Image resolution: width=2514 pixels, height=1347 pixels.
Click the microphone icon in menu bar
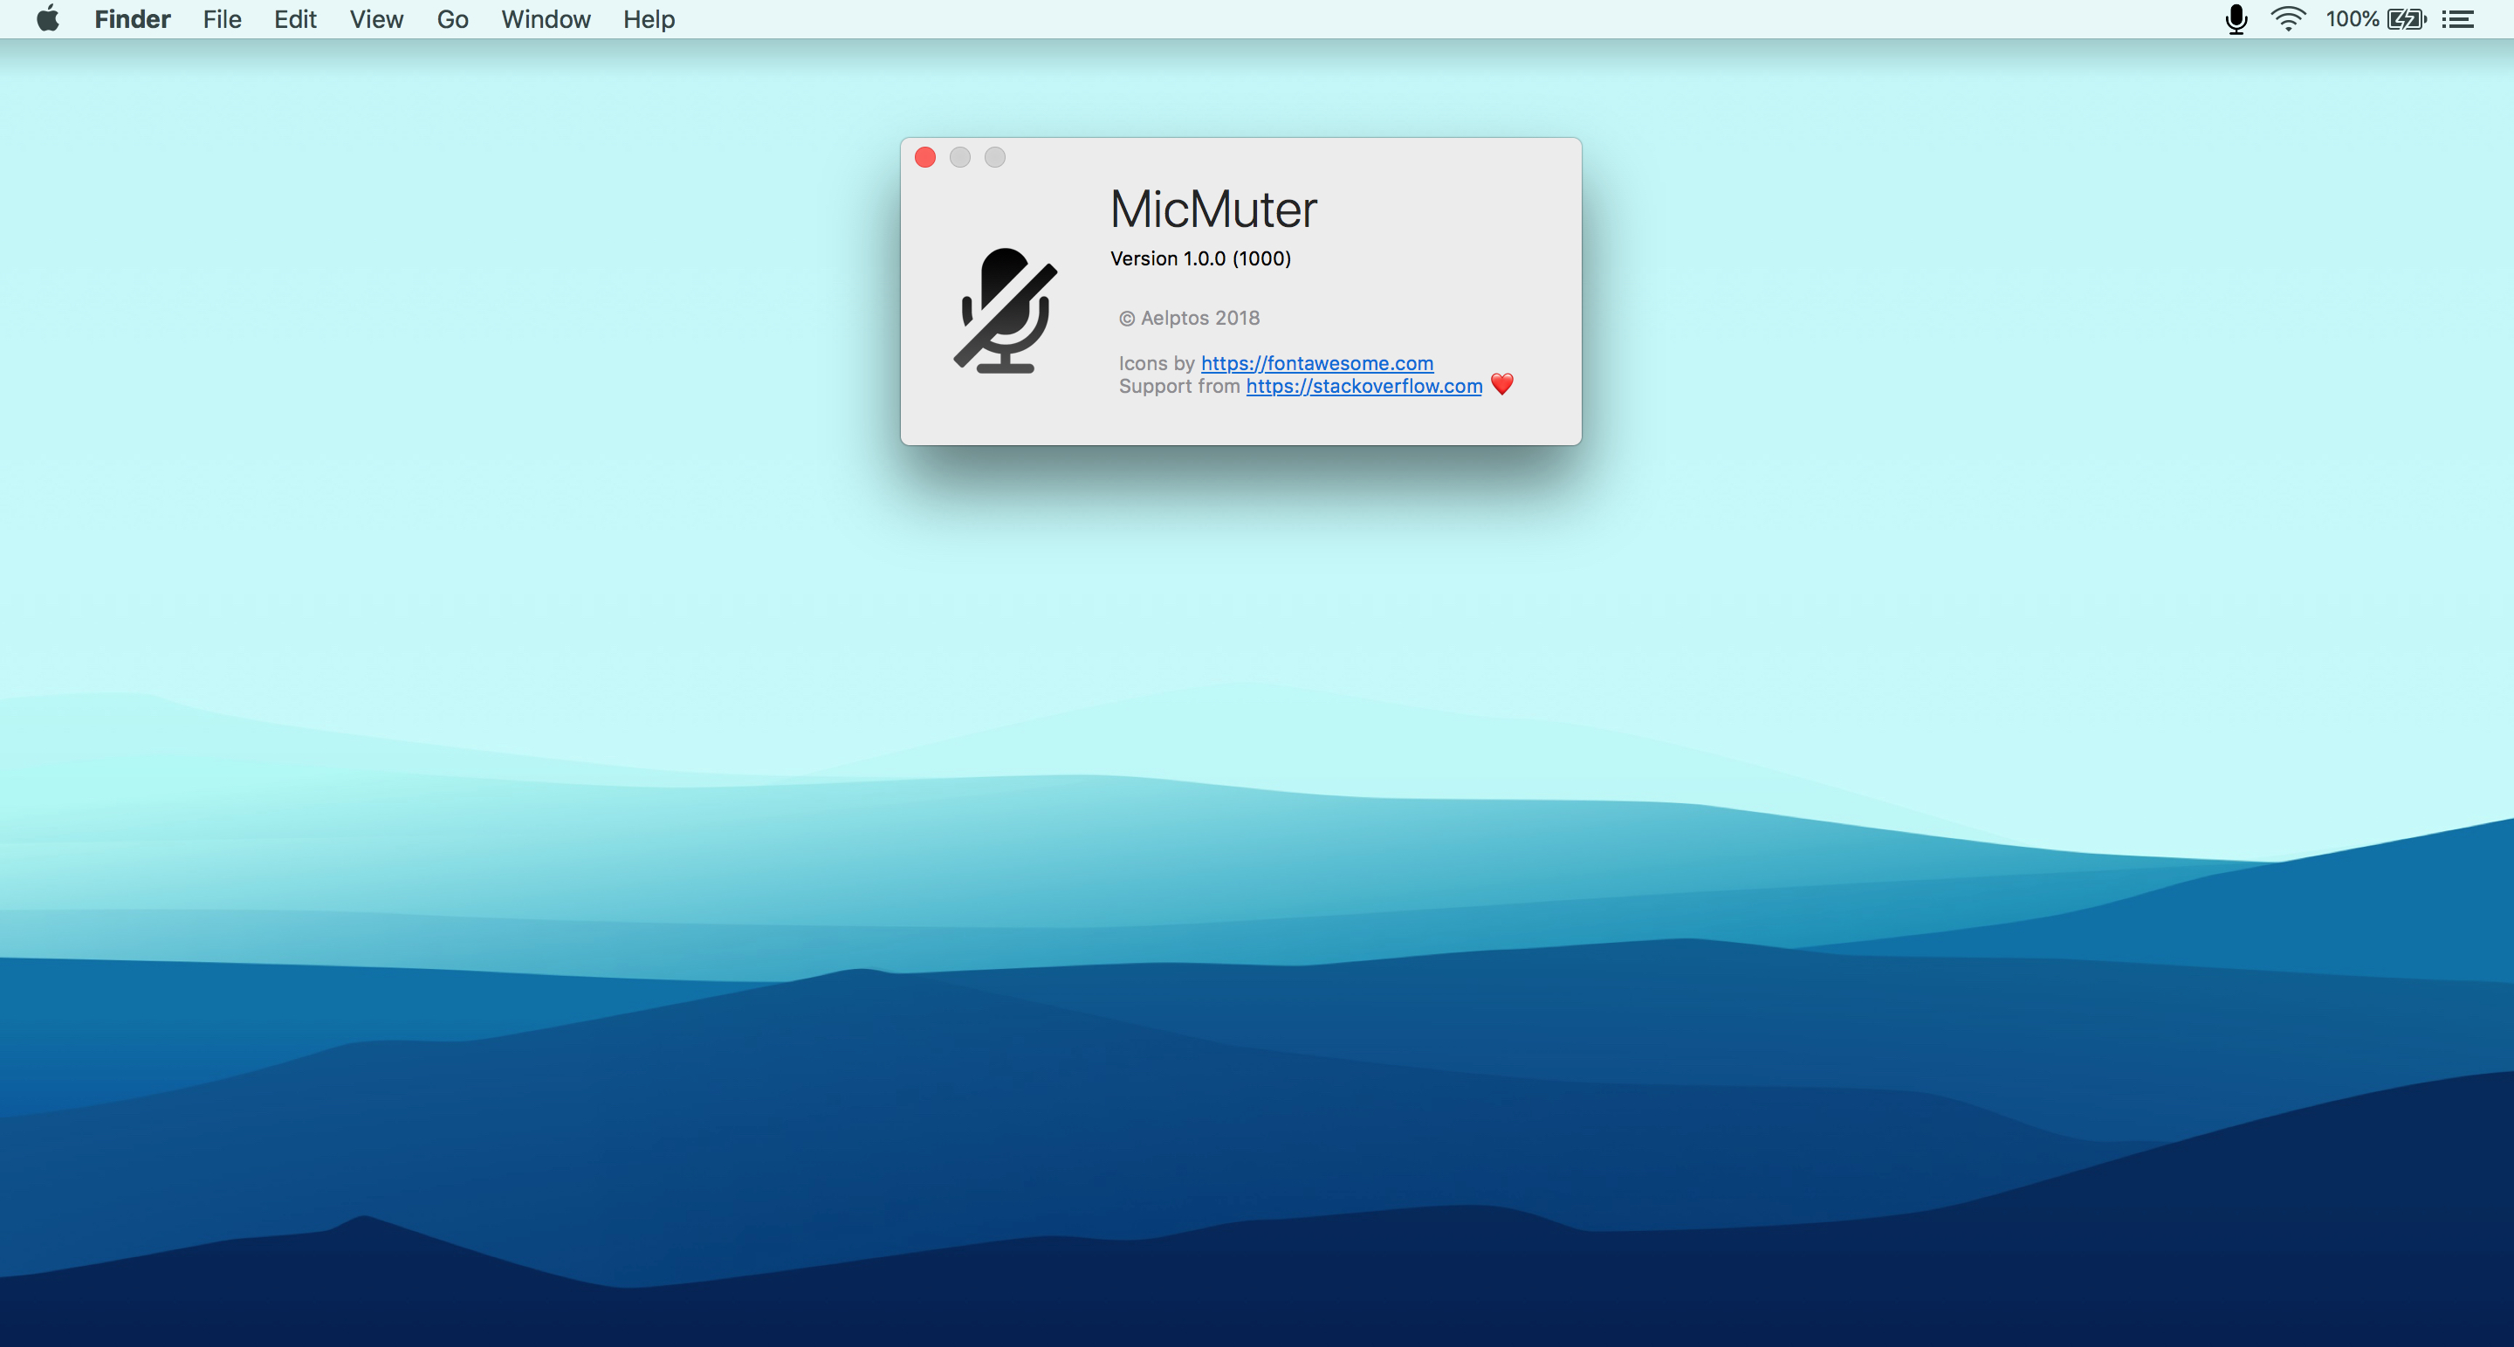2236,19
